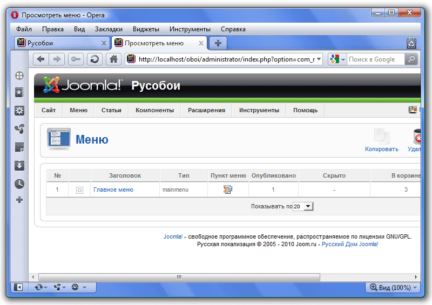The width and height of the screenshot is (432, 305).
Task: Open the History clock panel in the sidebar
Action: click(19, 184)
